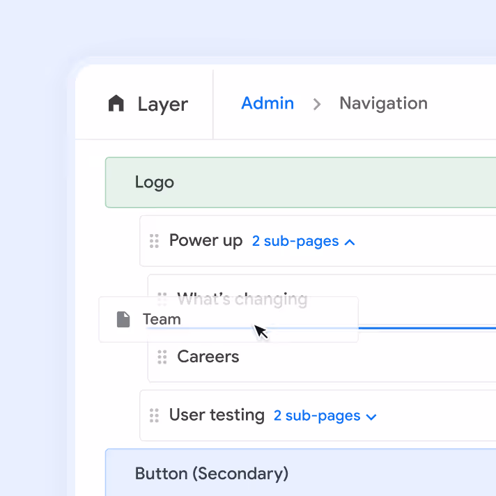496x496 pixels.
Task: Open the Admin breadcrumb link
Action: pyautogui.click(x=268, y=103)
